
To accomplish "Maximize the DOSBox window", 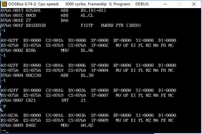I will pyautogui.click(x=179, y=4).
